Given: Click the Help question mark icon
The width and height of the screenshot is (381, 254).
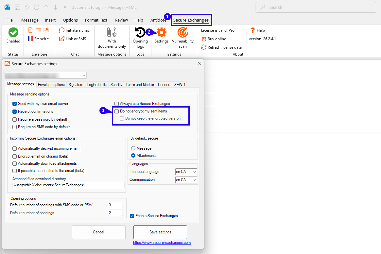Looking at the screenshot, I should pyautogui.click(x=253, y=30).
